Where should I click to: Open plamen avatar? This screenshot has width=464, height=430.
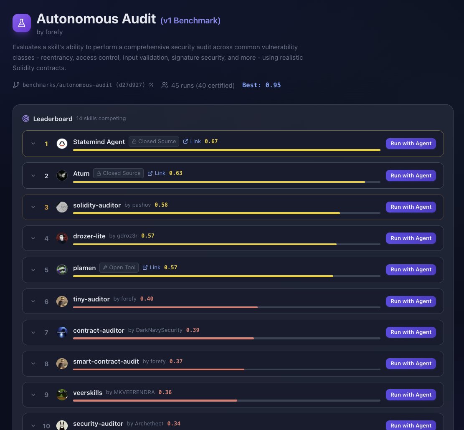pyautogui.click(x=62, y=270)
